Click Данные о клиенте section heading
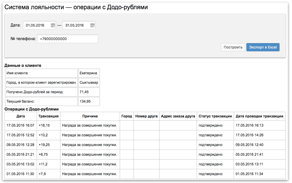 [23, 66]
